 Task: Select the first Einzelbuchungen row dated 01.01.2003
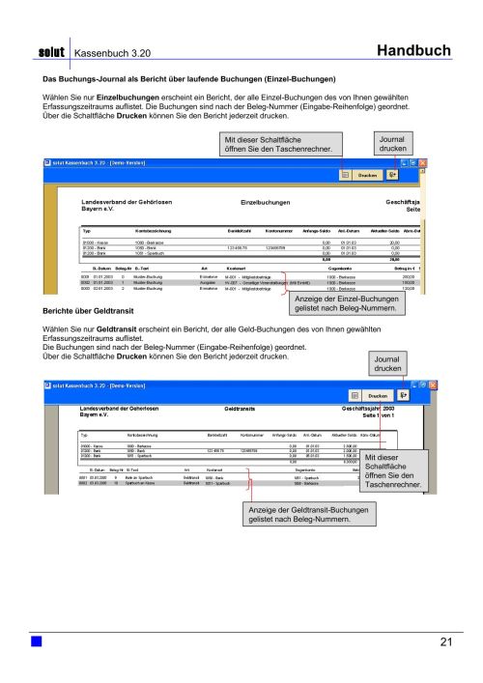pyautogui.click(x=249, y=277)
